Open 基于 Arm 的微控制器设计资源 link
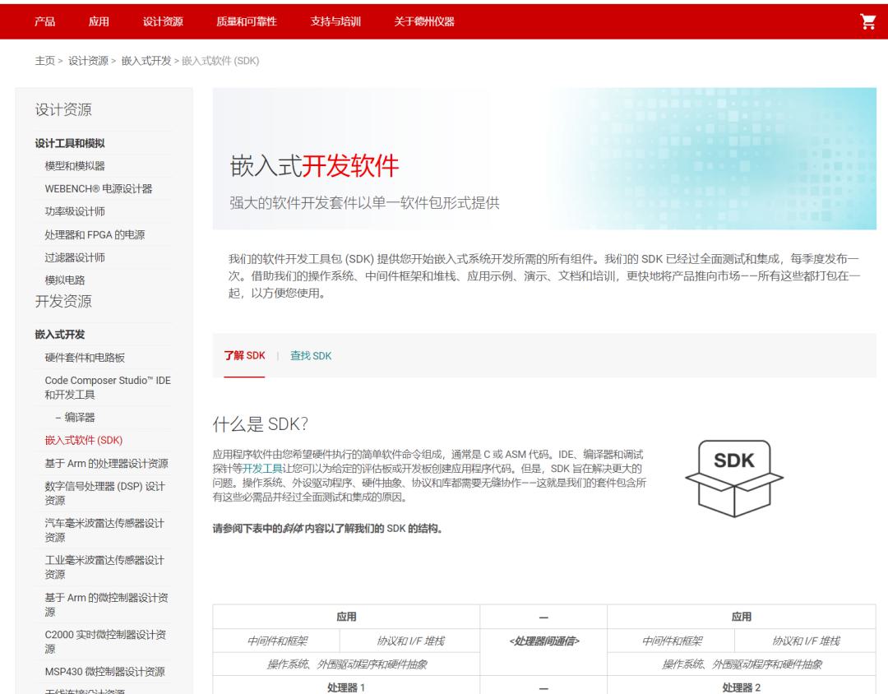The width and height of the screenshot is (888, 694). 106,604
